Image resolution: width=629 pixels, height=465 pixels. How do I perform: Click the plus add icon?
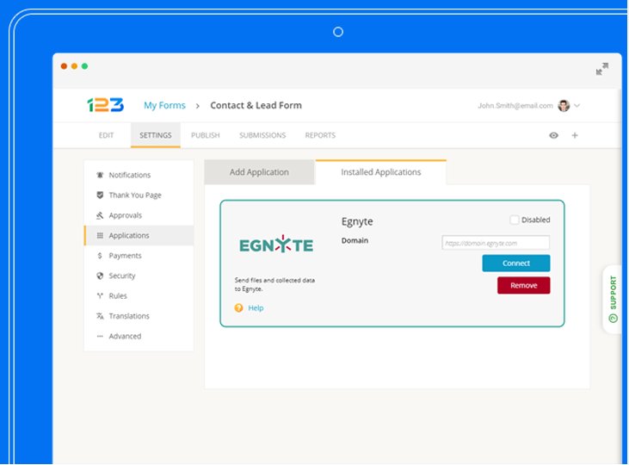575,135
